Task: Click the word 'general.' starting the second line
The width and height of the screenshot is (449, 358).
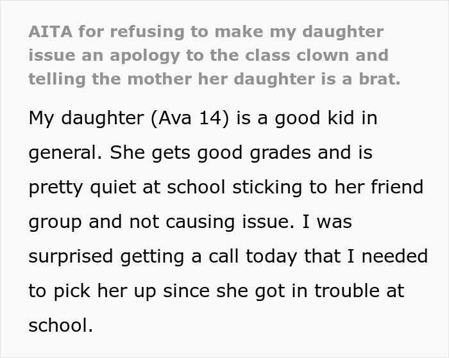Action: tap(65, 153)
